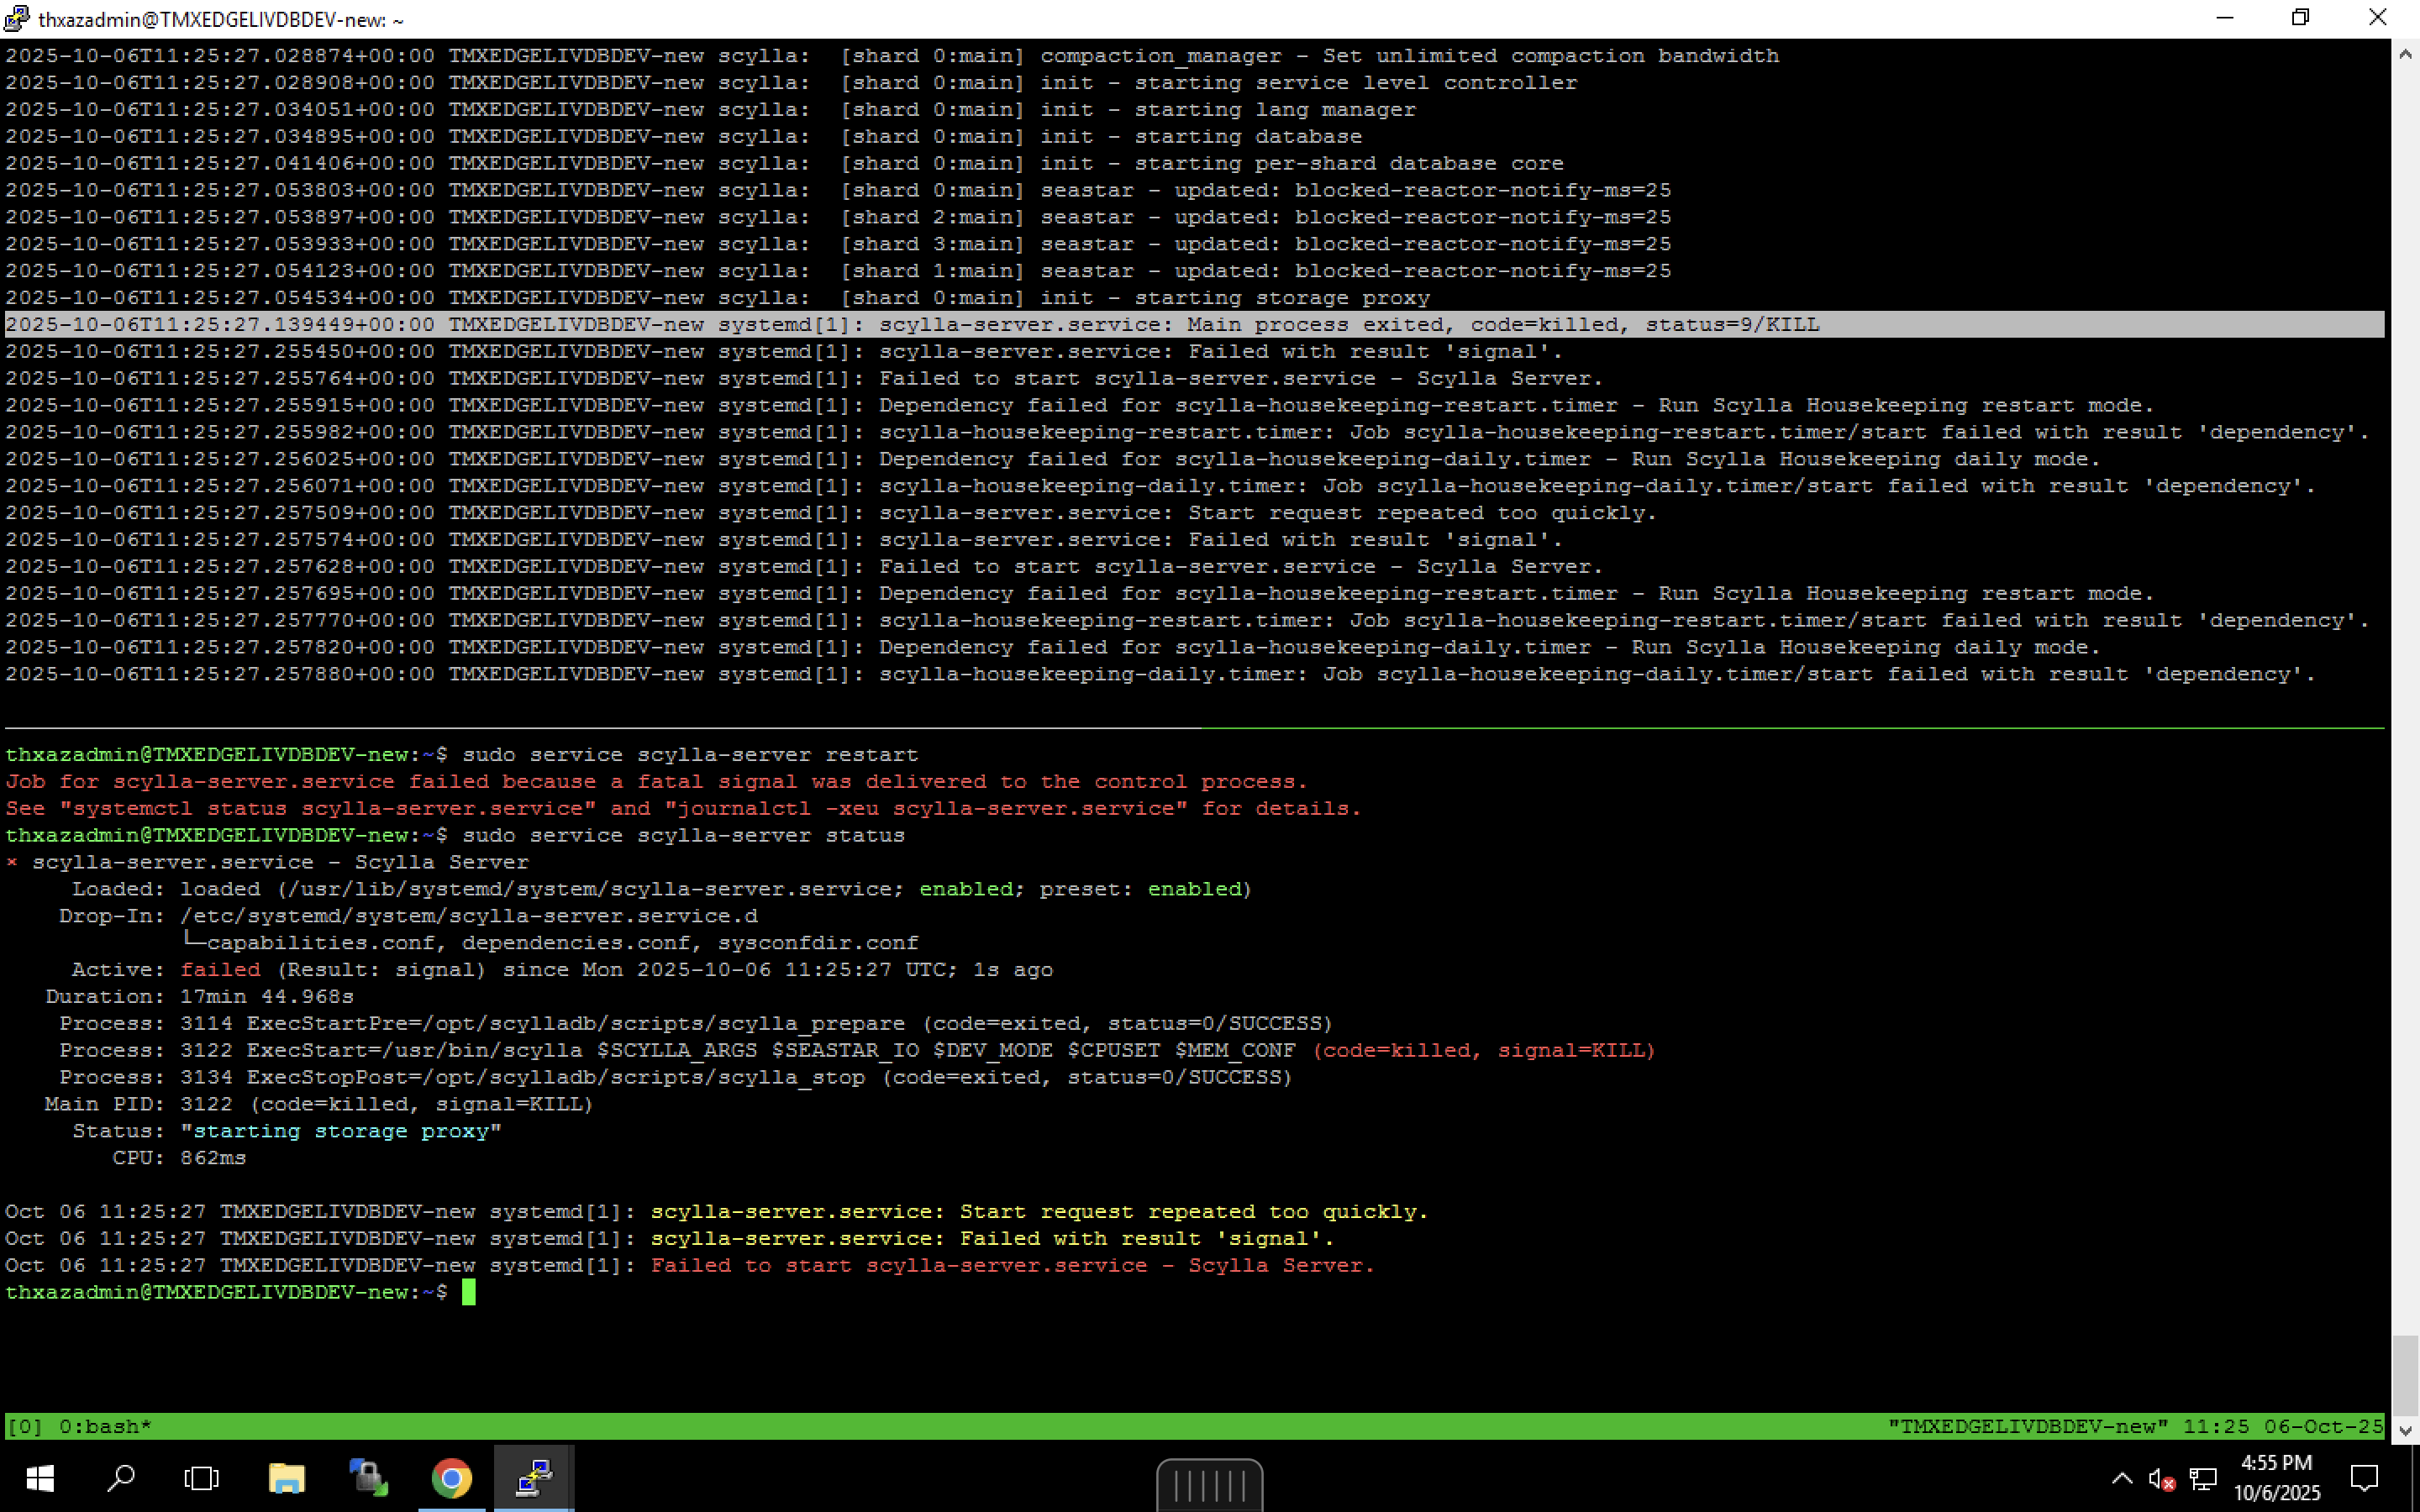Open Action Center notifications icon
The image size is (2420, 1512).
point(2364,1478)
